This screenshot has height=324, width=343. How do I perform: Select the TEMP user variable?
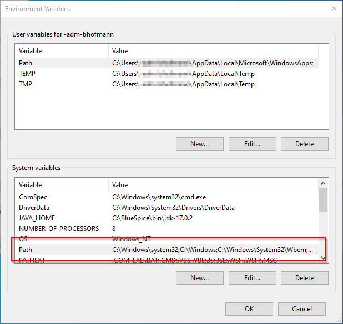click(27, 74)
